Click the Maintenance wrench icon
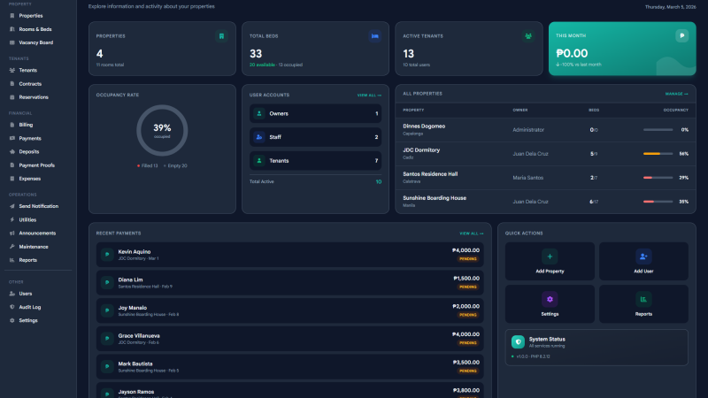This screenshot has width=708, height=398. tap(12, 247)
